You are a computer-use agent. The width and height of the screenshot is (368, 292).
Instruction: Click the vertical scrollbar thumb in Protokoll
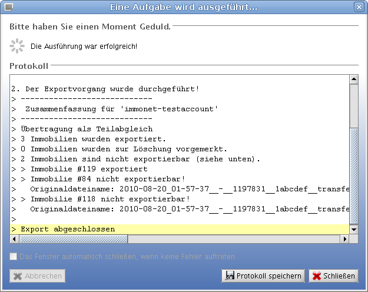[x=354, y=177]
